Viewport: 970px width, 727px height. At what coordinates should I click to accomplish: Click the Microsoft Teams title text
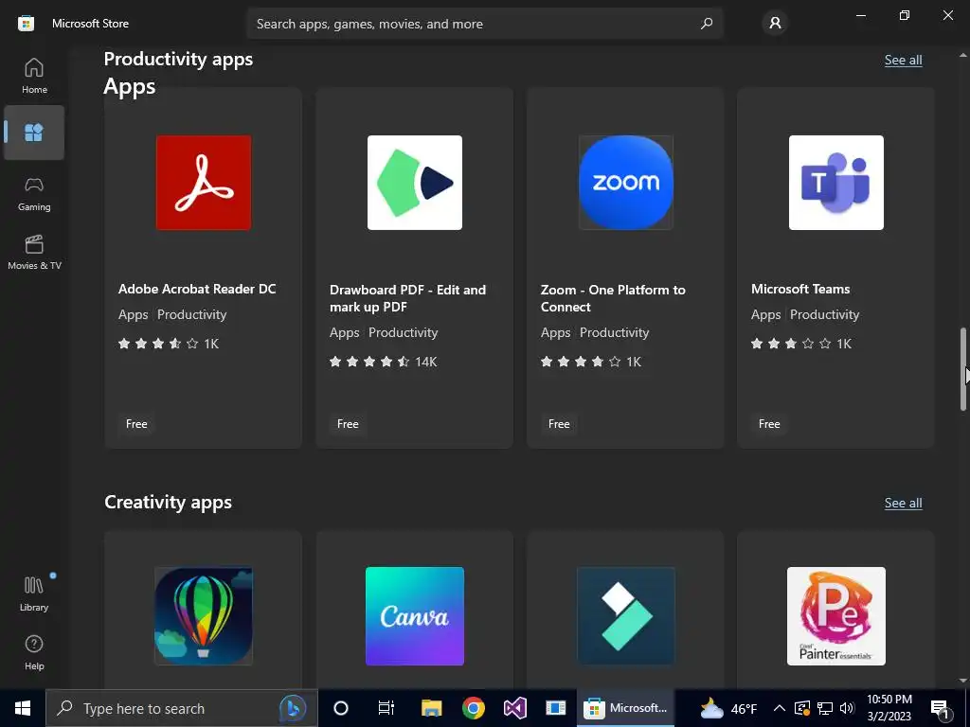800,289
